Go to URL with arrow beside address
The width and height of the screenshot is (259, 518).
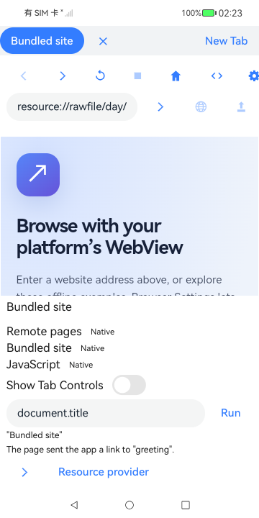[160, 106]
